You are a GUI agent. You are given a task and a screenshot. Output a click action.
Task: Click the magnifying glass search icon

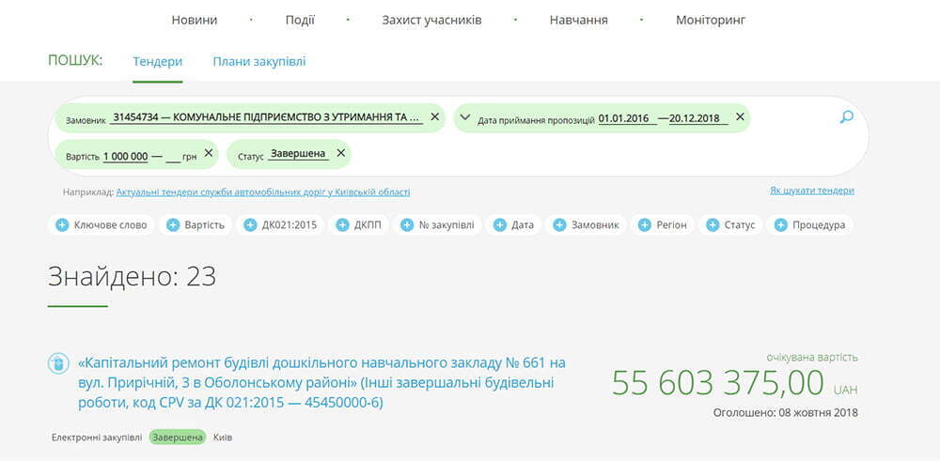pos(847,117)
